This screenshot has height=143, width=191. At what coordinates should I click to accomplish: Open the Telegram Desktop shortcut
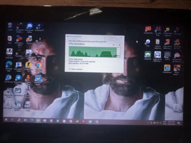pos(18,80)
